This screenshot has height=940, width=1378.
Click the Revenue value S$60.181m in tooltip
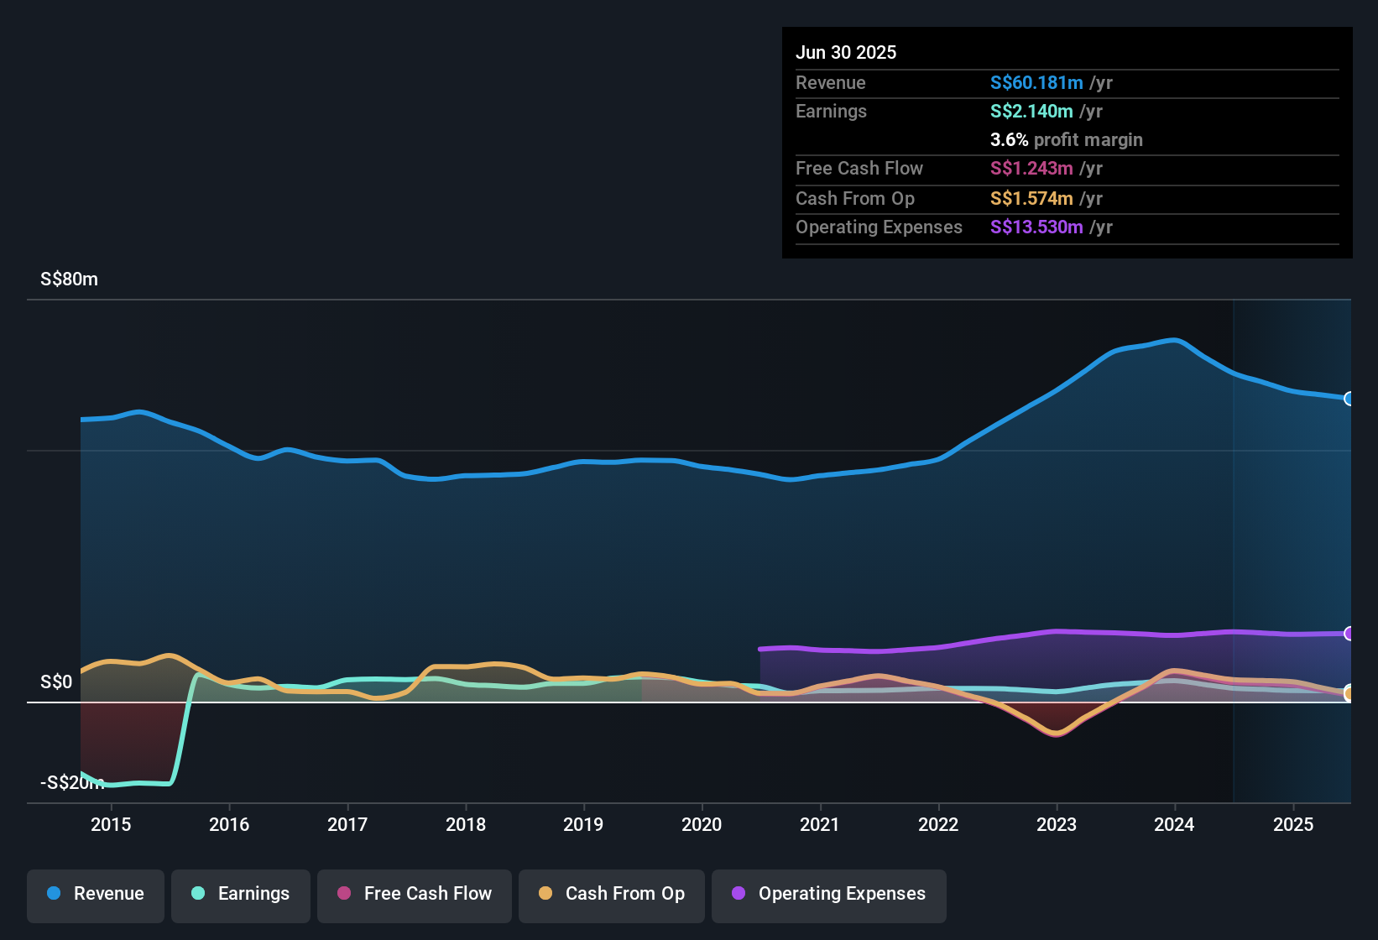tap(1036, 82)
